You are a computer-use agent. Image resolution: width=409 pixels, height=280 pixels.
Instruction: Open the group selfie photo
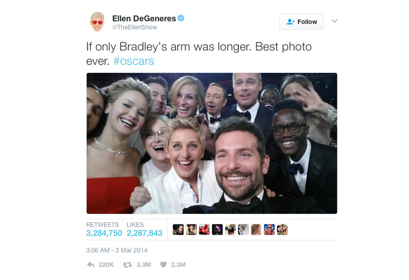(212, 143)
